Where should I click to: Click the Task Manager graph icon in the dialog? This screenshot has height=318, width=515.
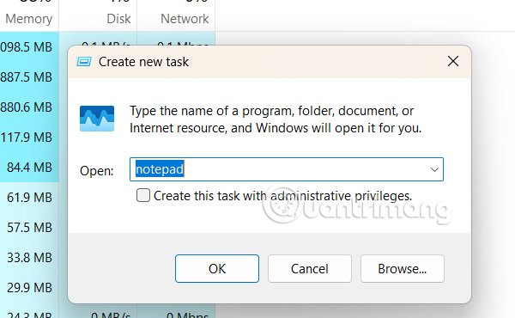(x=97, y=119)
